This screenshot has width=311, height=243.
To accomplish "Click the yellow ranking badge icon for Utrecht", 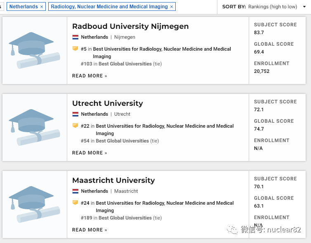I will pos(75,126).
